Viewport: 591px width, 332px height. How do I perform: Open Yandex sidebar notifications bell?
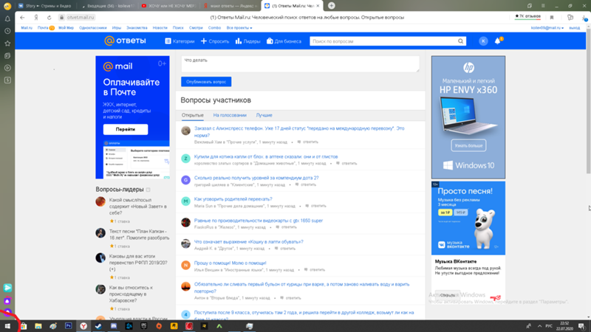point(7,18)
